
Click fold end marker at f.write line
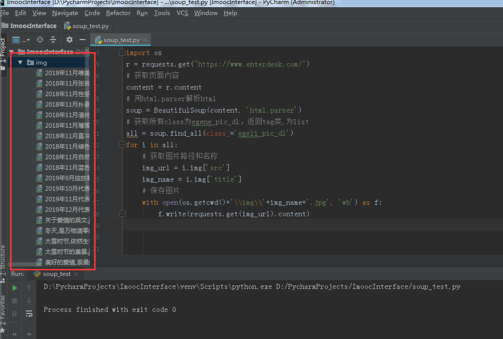coord(122,213)
